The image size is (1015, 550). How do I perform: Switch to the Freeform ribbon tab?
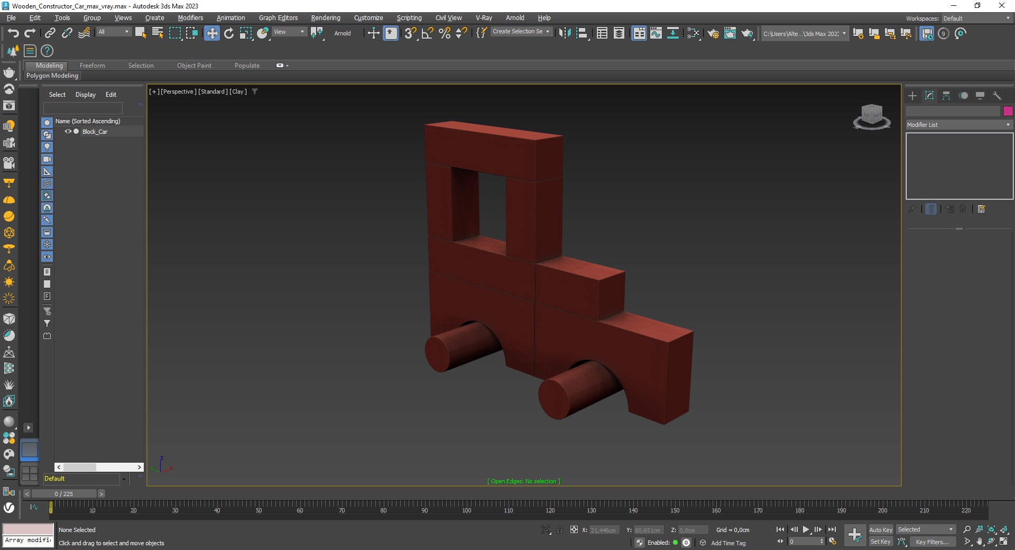point(93,66)
